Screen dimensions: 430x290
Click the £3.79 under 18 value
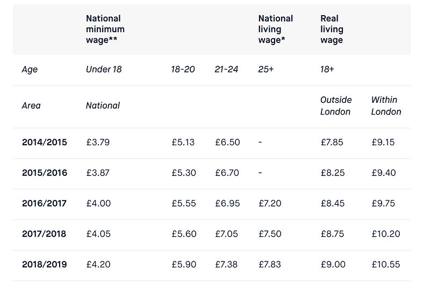pos(98,142)
